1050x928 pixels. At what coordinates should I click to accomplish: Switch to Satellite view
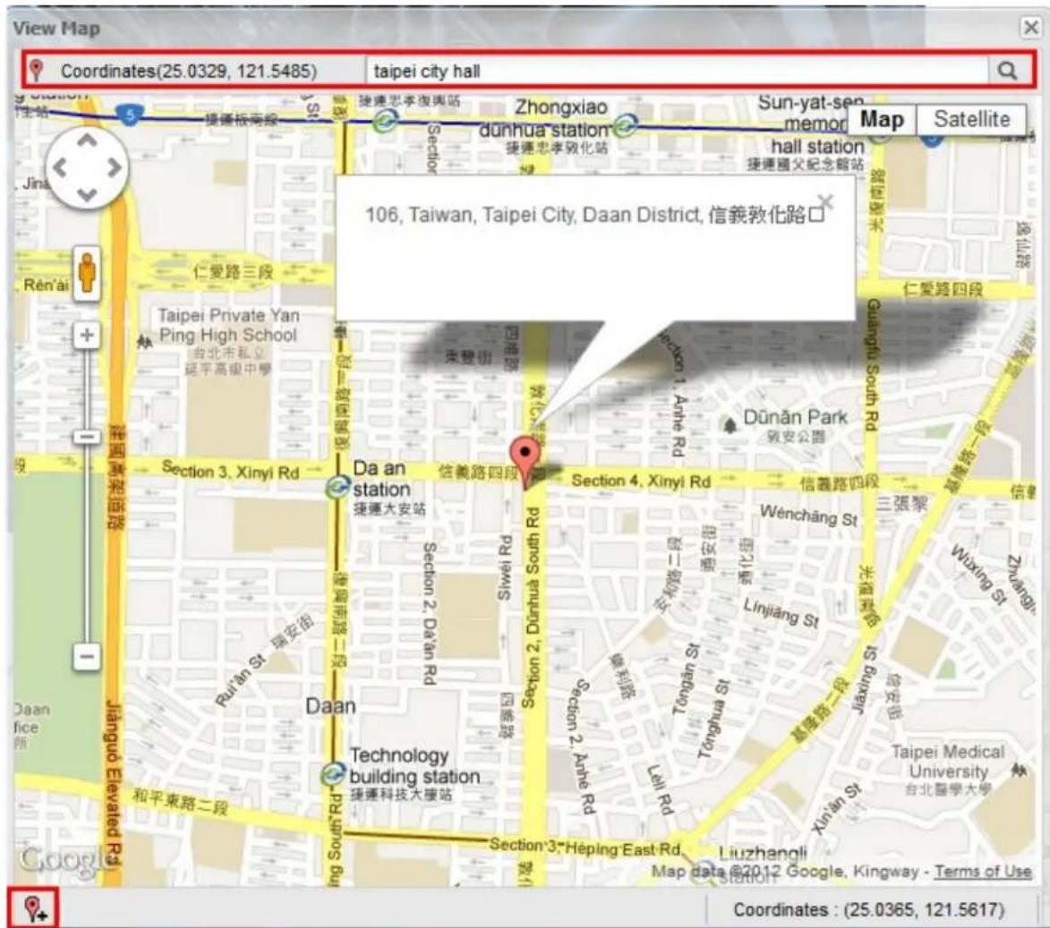[971, 119]
